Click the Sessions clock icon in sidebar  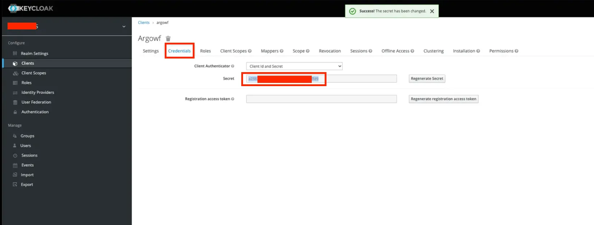click(15, 156)
